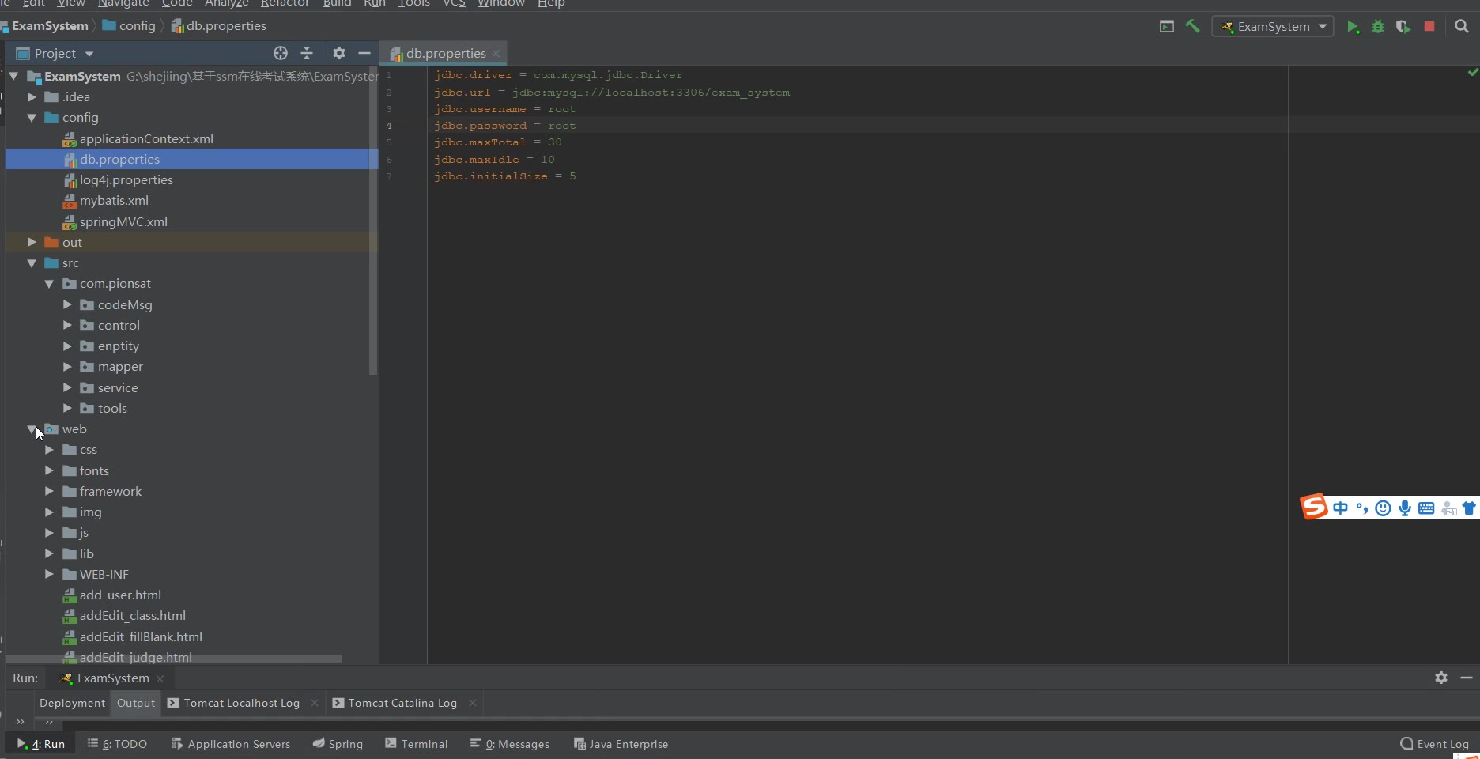This screenshot has width=1480, height=759.
Task: Click the jdbc.url line in editor
Action: click(x=612, y=93)
